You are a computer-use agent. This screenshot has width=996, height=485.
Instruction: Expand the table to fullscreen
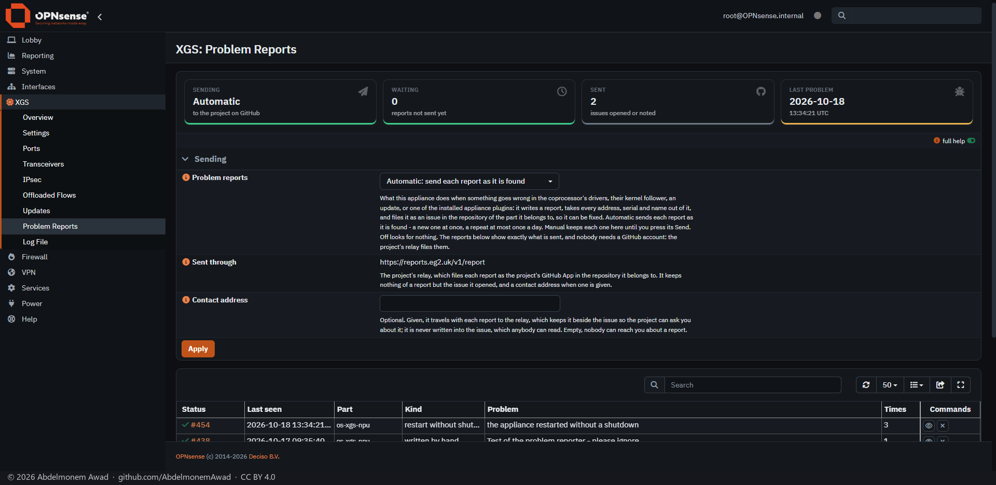(961, 385)
